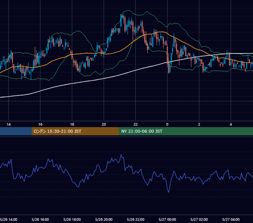
Task: Click the blue session bar before London
Action: 16,131
